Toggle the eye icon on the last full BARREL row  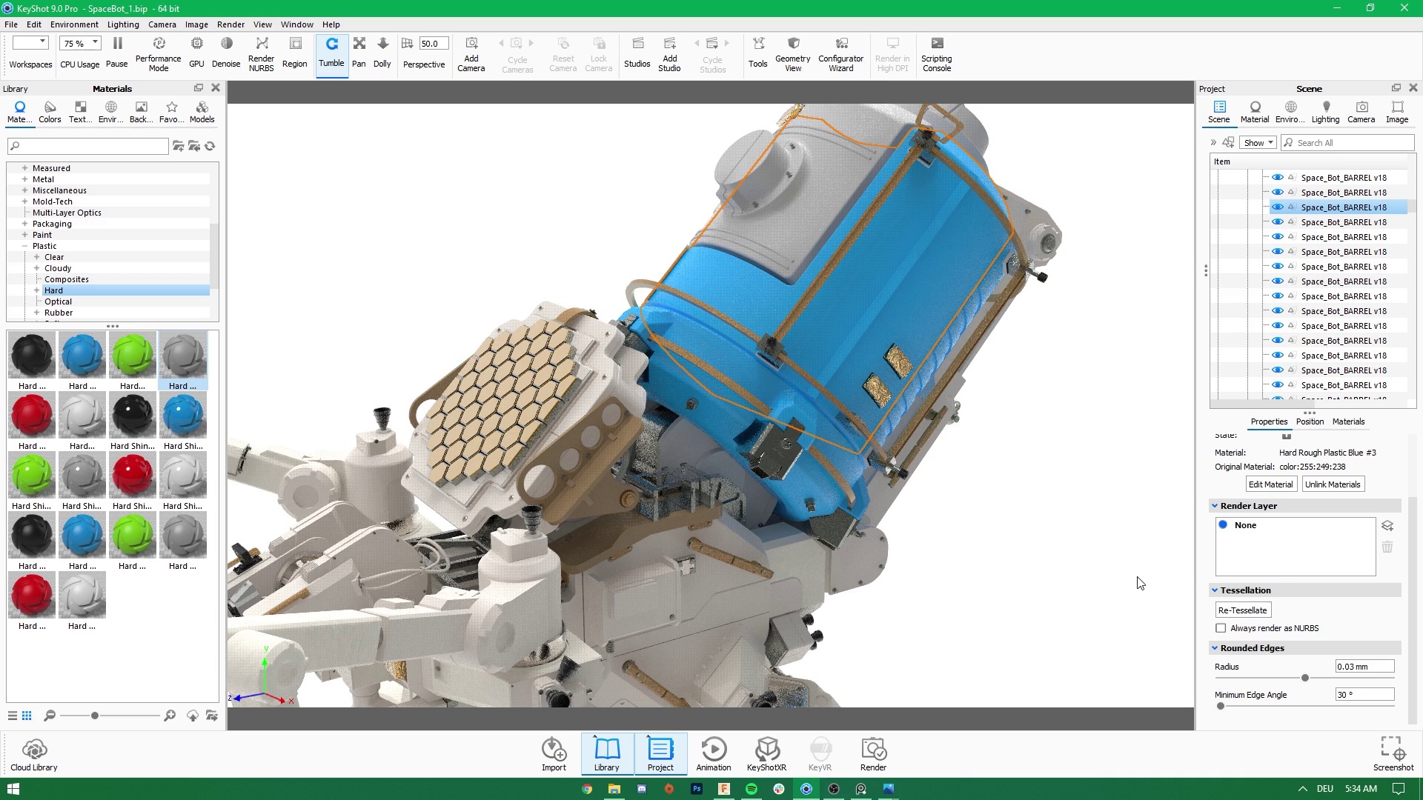(x=1278, y=385)
